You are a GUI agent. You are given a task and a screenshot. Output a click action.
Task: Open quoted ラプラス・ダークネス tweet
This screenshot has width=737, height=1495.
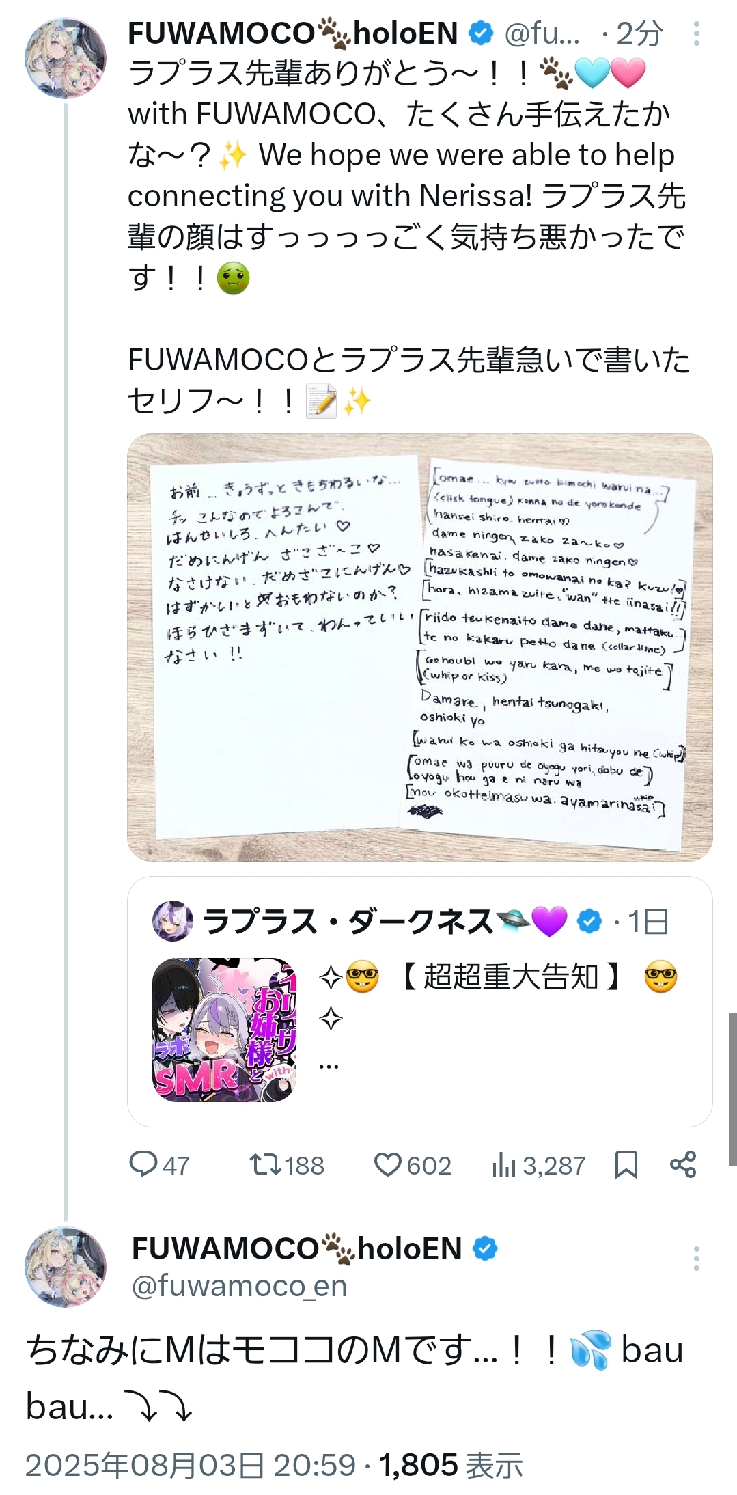coord(420,1002)
